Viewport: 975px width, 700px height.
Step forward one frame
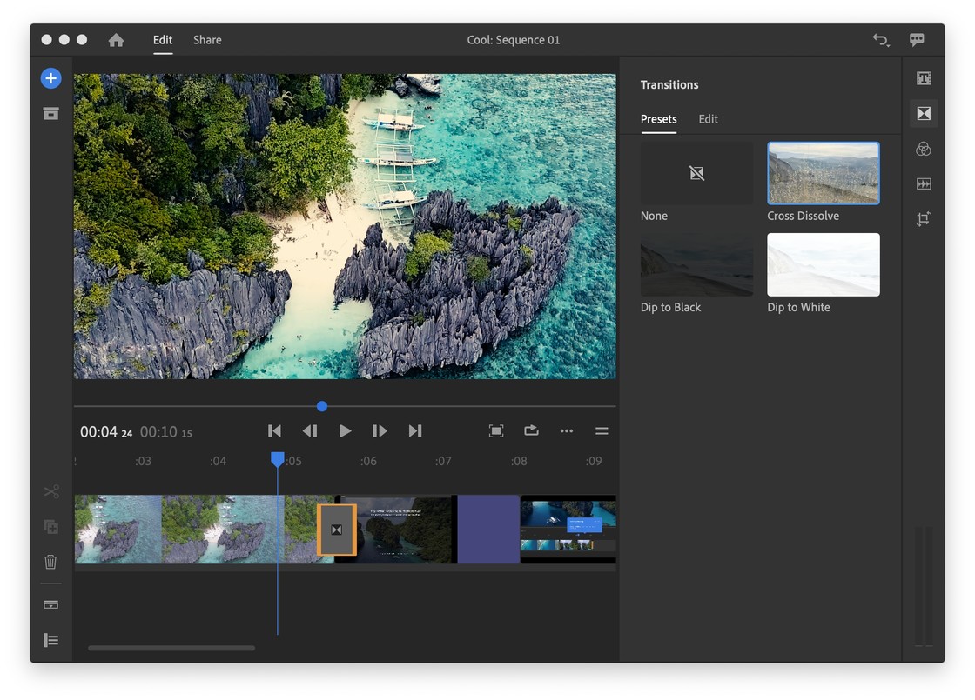380,431
